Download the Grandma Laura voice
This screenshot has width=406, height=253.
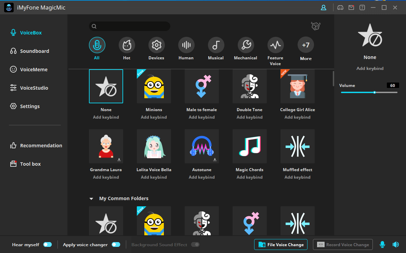click(119, 160)
